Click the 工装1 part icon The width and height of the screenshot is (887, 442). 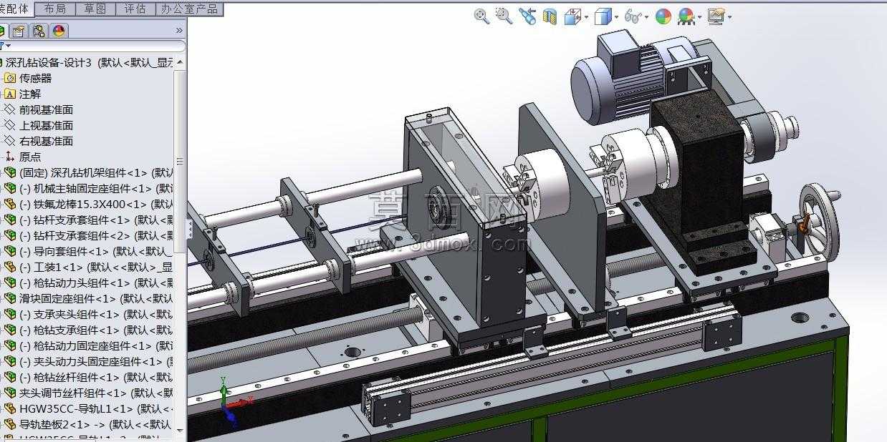pos(10,267)
